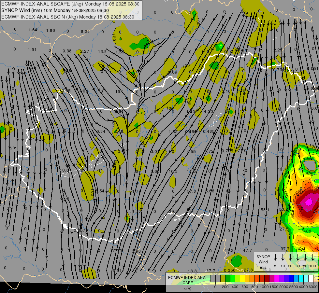
Task: Click the 20 m/s wind arrow in legend
Action: (x=290, y=257)
